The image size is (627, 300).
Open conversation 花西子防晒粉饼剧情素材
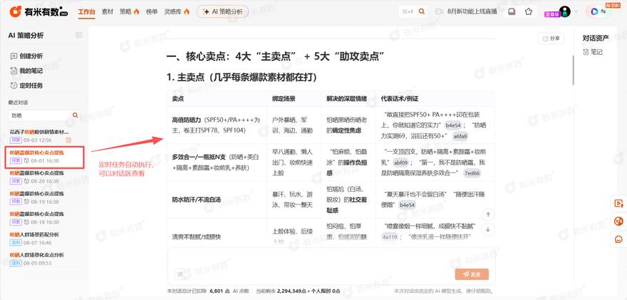pos(39,132)
